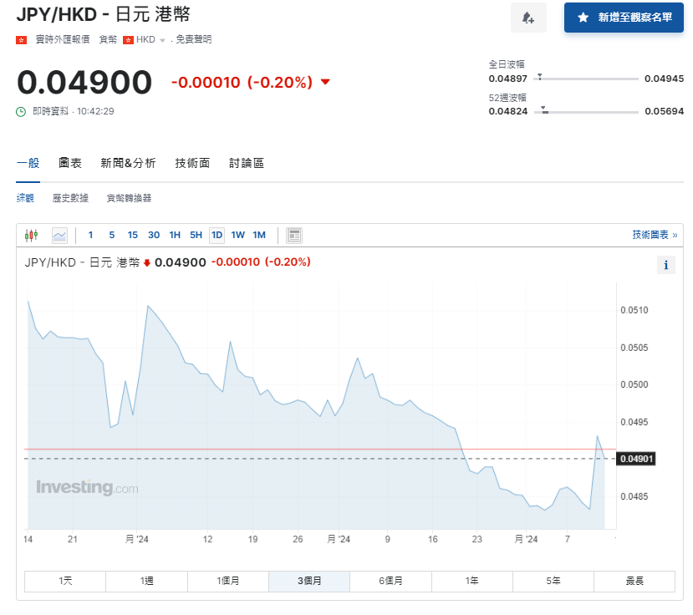693x615 pixels.
Task: Click the bell alert icon button
Action: [527, 18]
